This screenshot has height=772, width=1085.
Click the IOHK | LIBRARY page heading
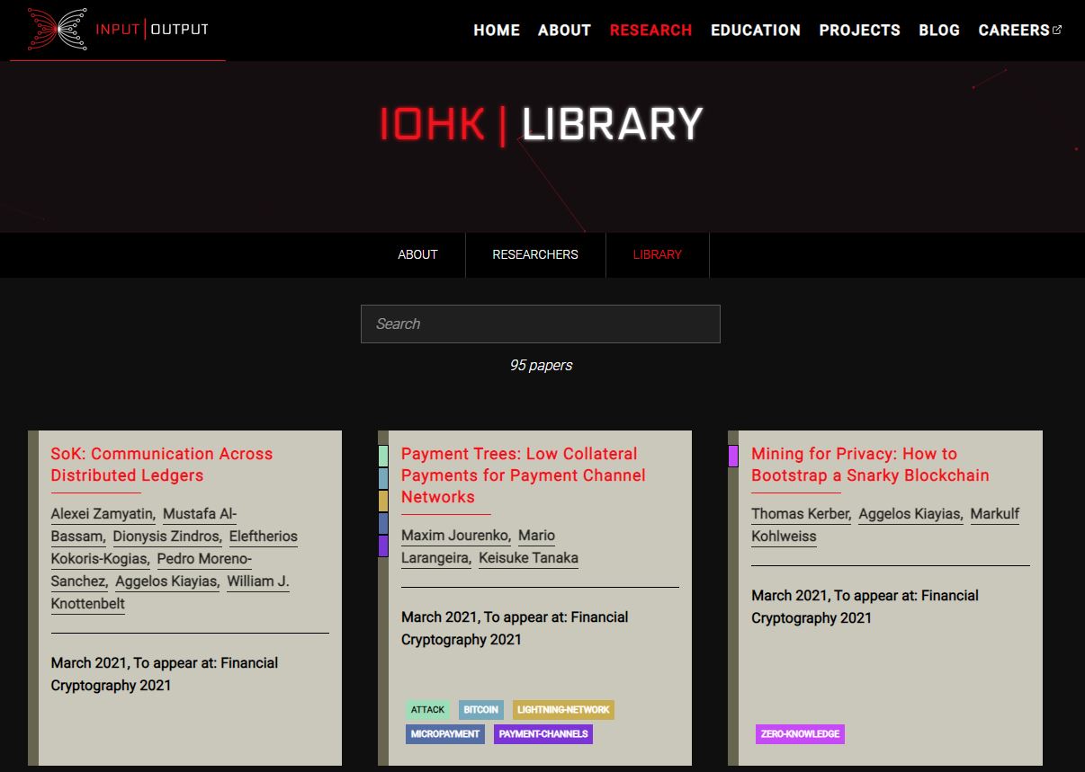click(x=541, y=124)
